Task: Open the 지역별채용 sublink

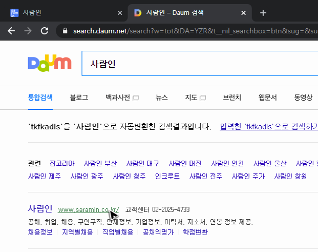Action: click(x=77, y=232)
